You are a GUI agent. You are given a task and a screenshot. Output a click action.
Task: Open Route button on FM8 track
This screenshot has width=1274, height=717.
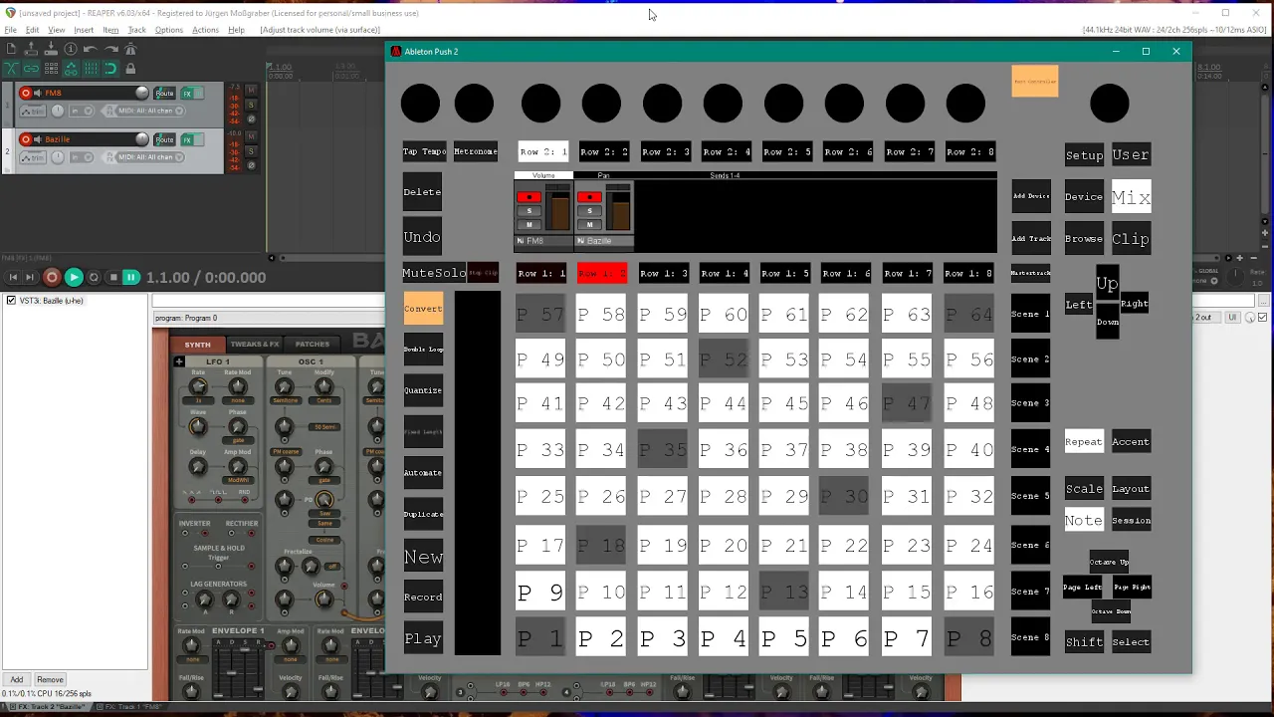pyautogui.click(x=164, y=94)
